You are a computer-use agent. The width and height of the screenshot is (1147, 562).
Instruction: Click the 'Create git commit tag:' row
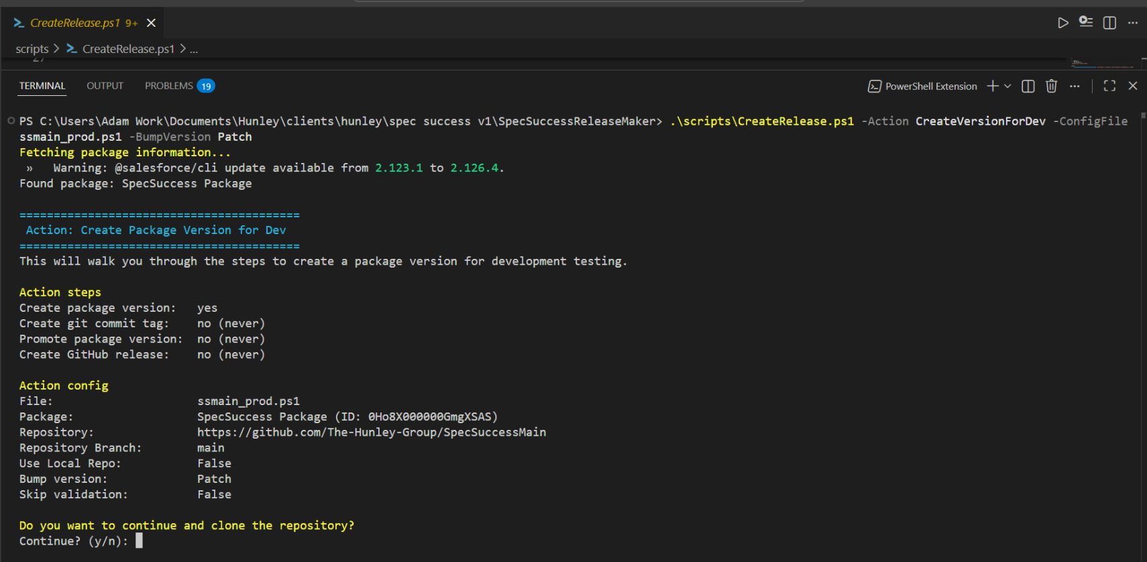pyautogui.click(x=142, y=323)
